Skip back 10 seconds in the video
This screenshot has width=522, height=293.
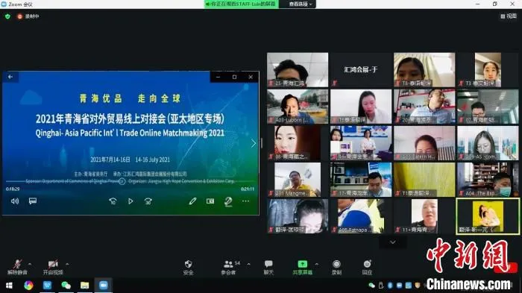click(x=113, y=201)
